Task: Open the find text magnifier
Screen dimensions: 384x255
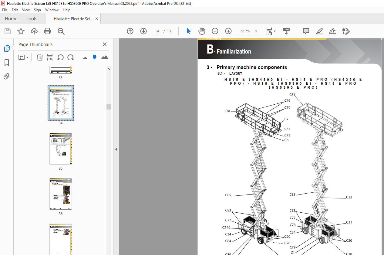Action: [61, 31]
